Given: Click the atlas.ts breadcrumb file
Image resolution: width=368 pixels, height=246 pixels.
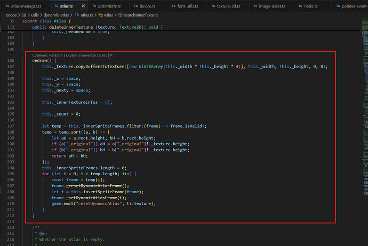Looking at the screenshot, I should pos(87,15).
